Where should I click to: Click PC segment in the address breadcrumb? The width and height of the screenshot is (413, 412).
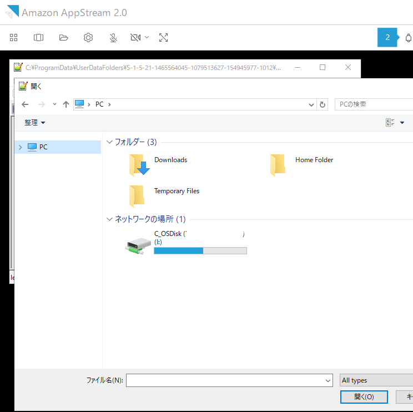99,104
